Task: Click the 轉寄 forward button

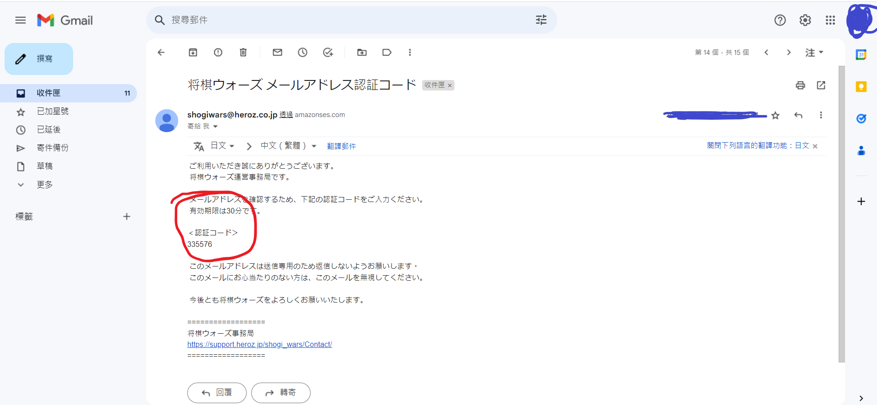Action: (x=281, y=393)
